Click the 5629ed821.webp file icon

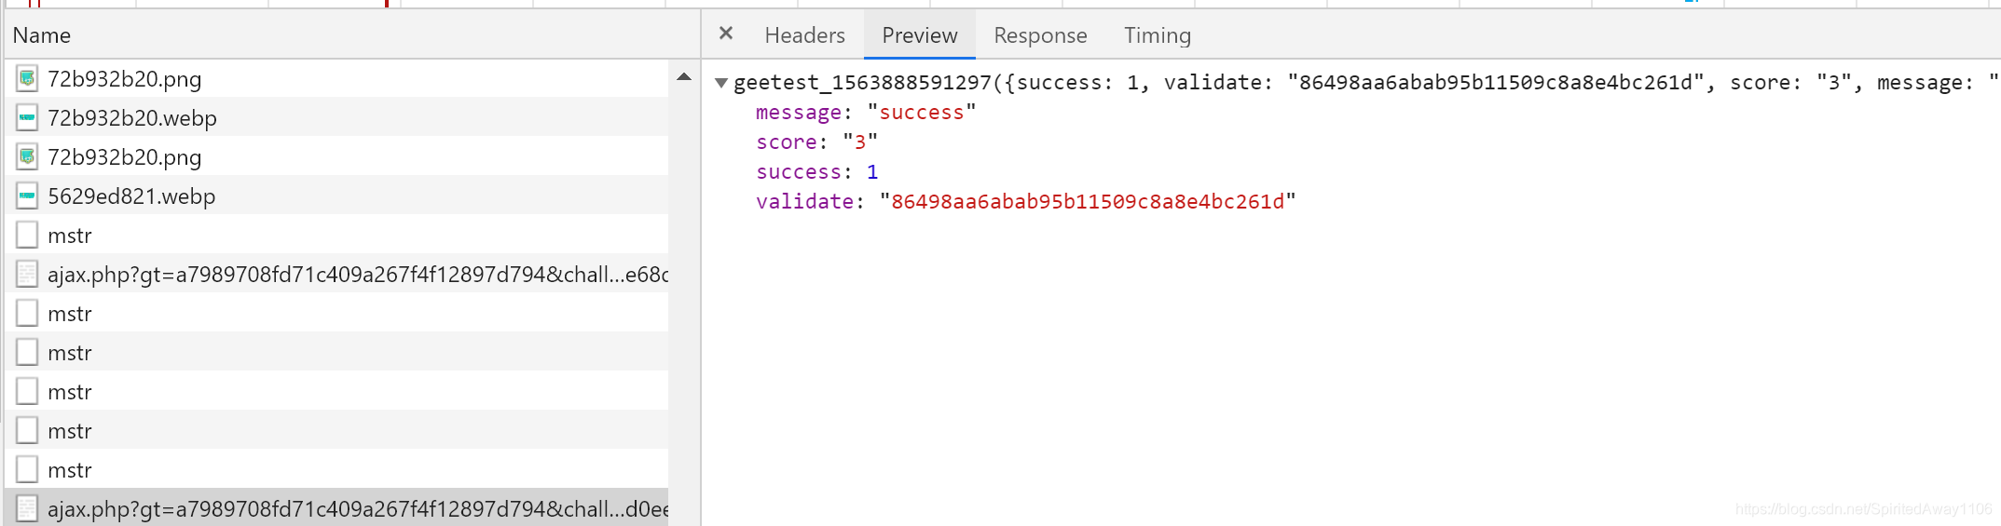(27, 196)
